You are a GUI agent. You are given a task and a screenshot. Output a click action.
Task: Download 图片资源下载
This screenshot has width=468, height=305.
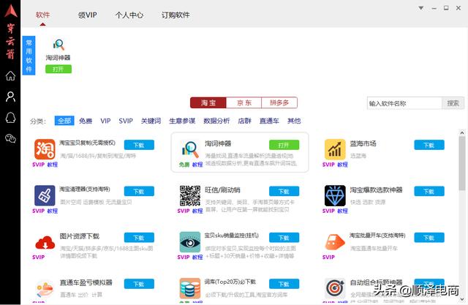click(139, 238)
